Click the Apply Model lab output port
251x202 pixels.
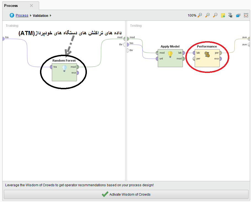point(184,53)
